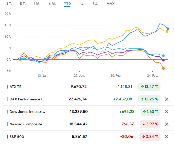Click the 20 % axis label
Screen dimensions: 175x145
point(8,14)
